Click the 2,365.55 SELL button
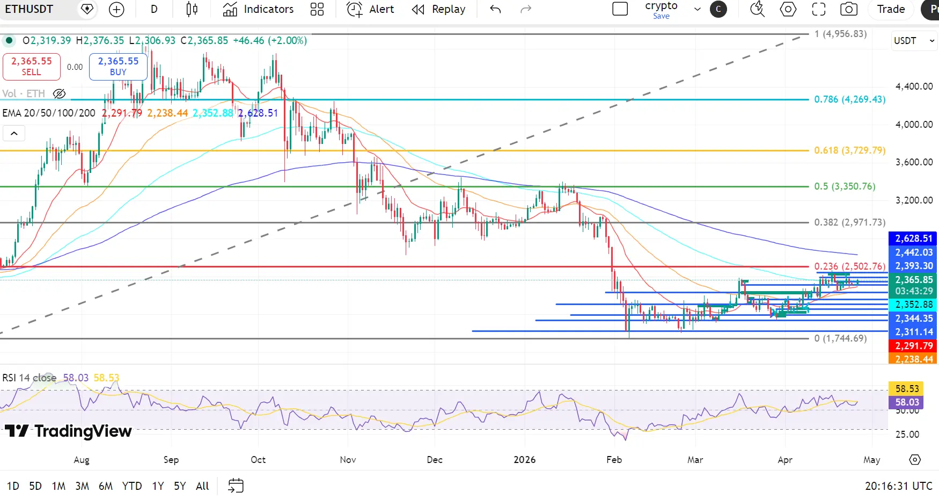The height and width of the screenshot is (499, 939). coord(32,67)
